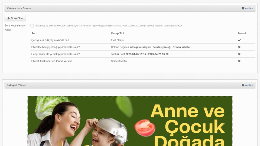Select the question 'Etkinlik hakkında sorularınız var mı?'
260x146 pixels.
pyautogui.click(x=52, y=61)
